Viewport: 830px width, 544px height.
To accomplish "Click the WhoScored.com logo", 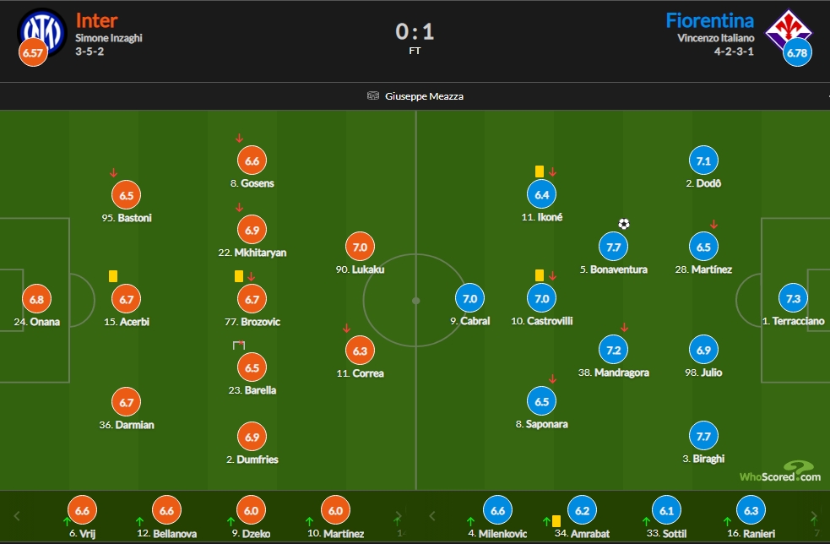I will pyautogui.click(x=779, y=471).
